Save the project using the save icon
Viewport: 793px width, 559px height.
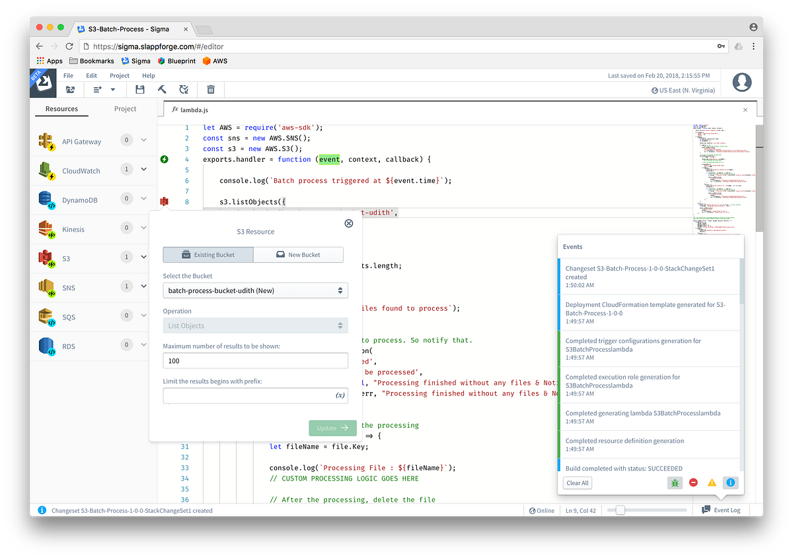(140, 89)
